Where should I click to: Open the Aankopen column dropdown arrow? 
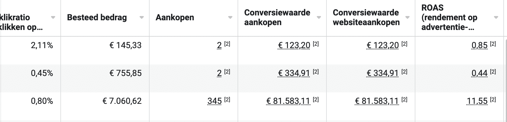[230, 18]
